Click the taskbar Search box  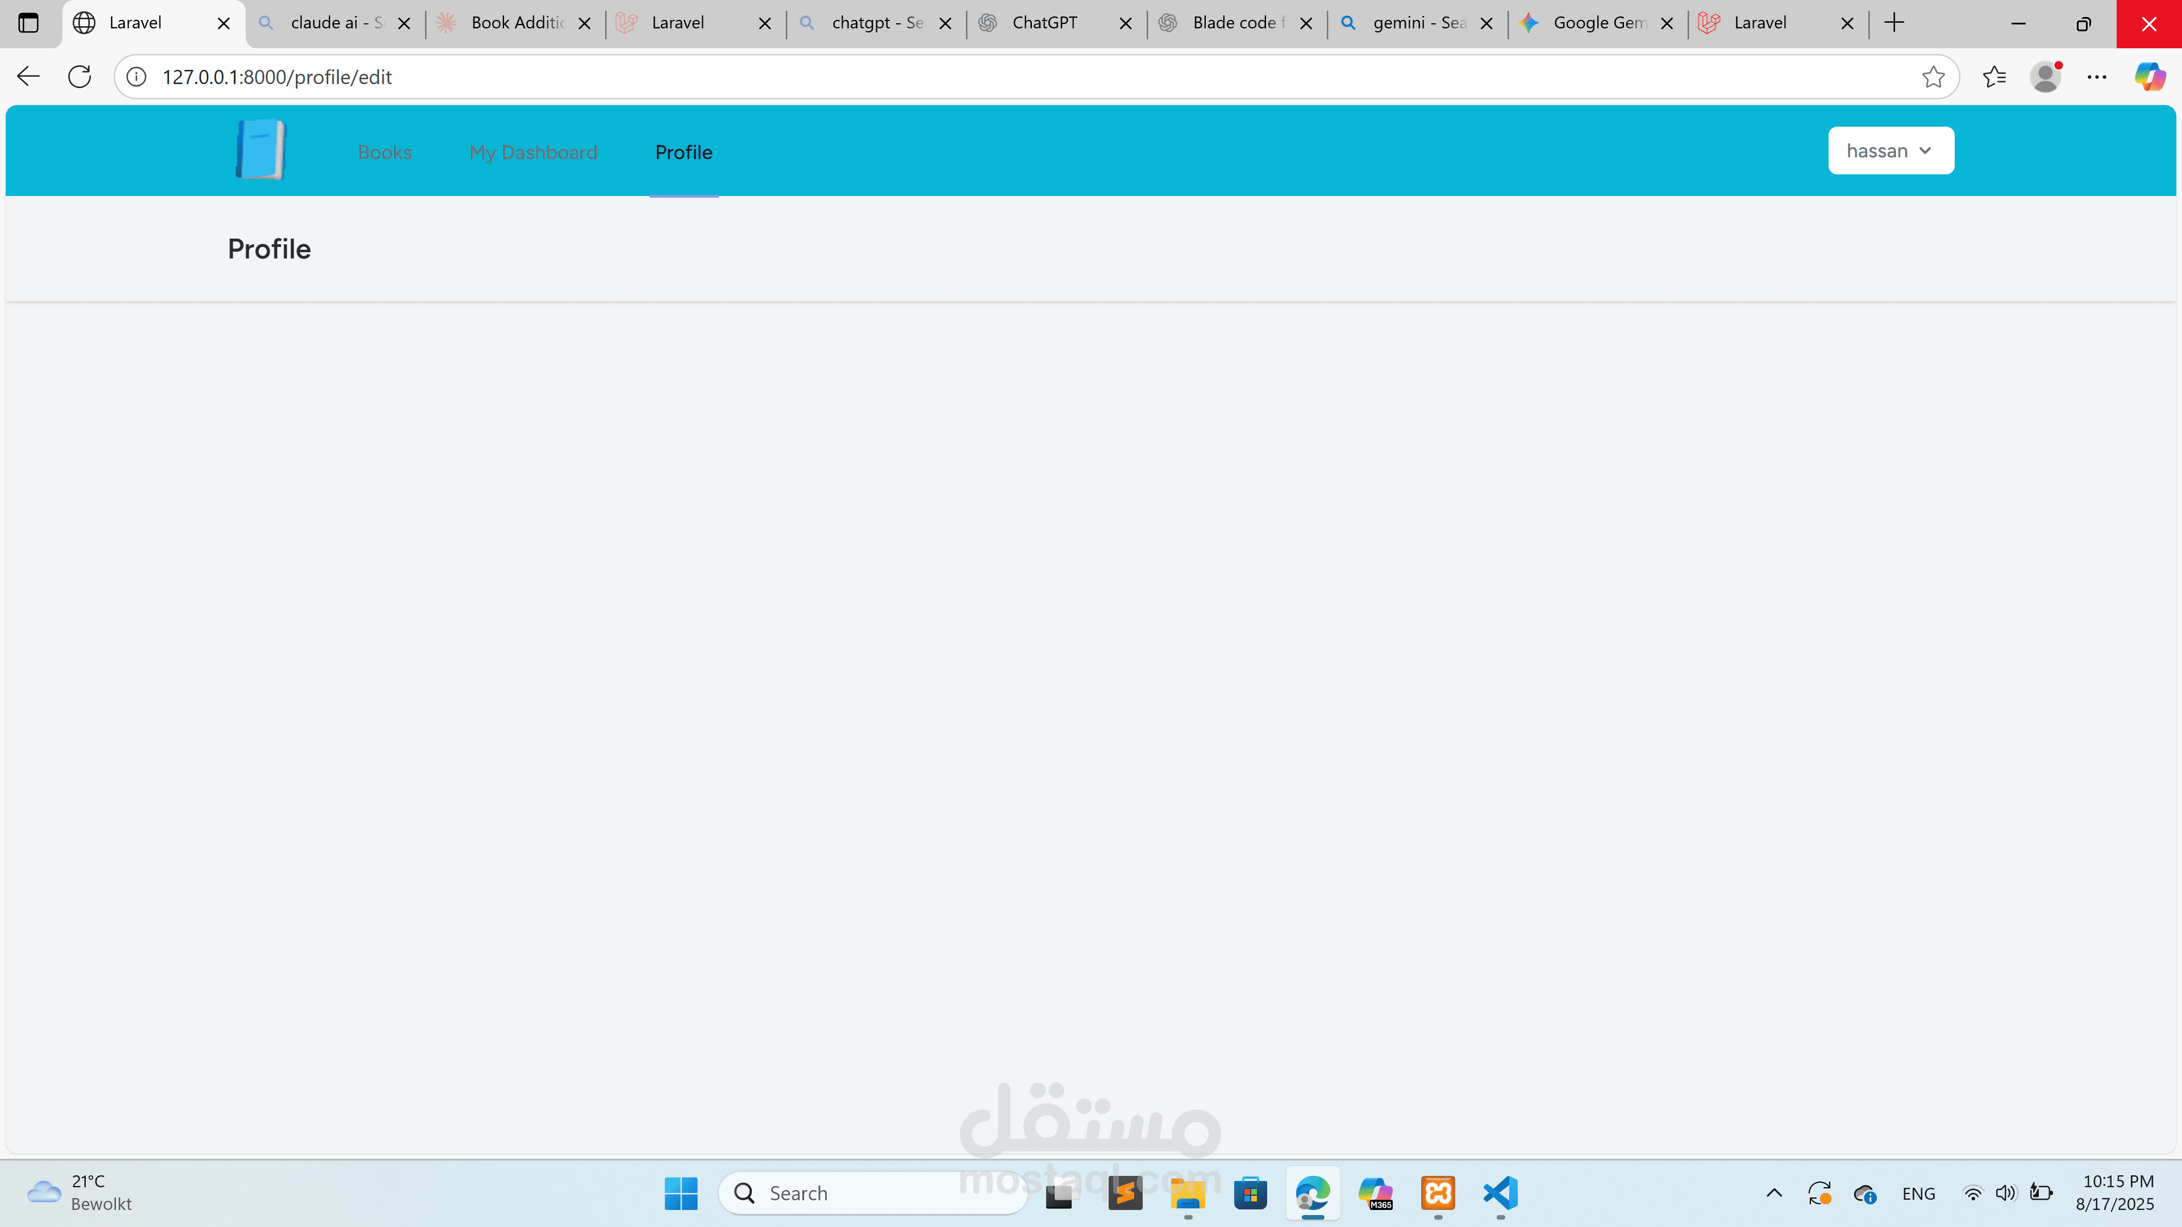872,1193
